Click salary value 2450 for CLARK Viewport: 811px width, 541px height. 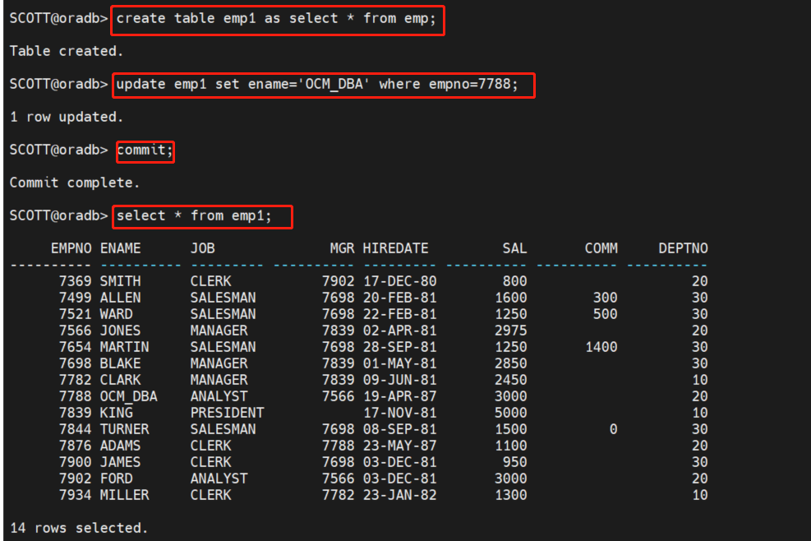510,380
